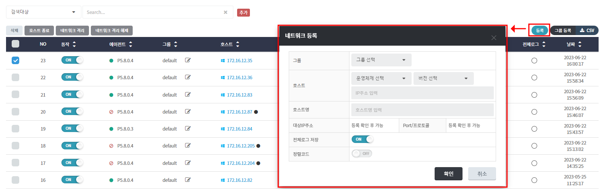This screenshot has width=605, height=189.
Task: Expand the 운영체제 선택 dropdown
Action: coord(381,78)
